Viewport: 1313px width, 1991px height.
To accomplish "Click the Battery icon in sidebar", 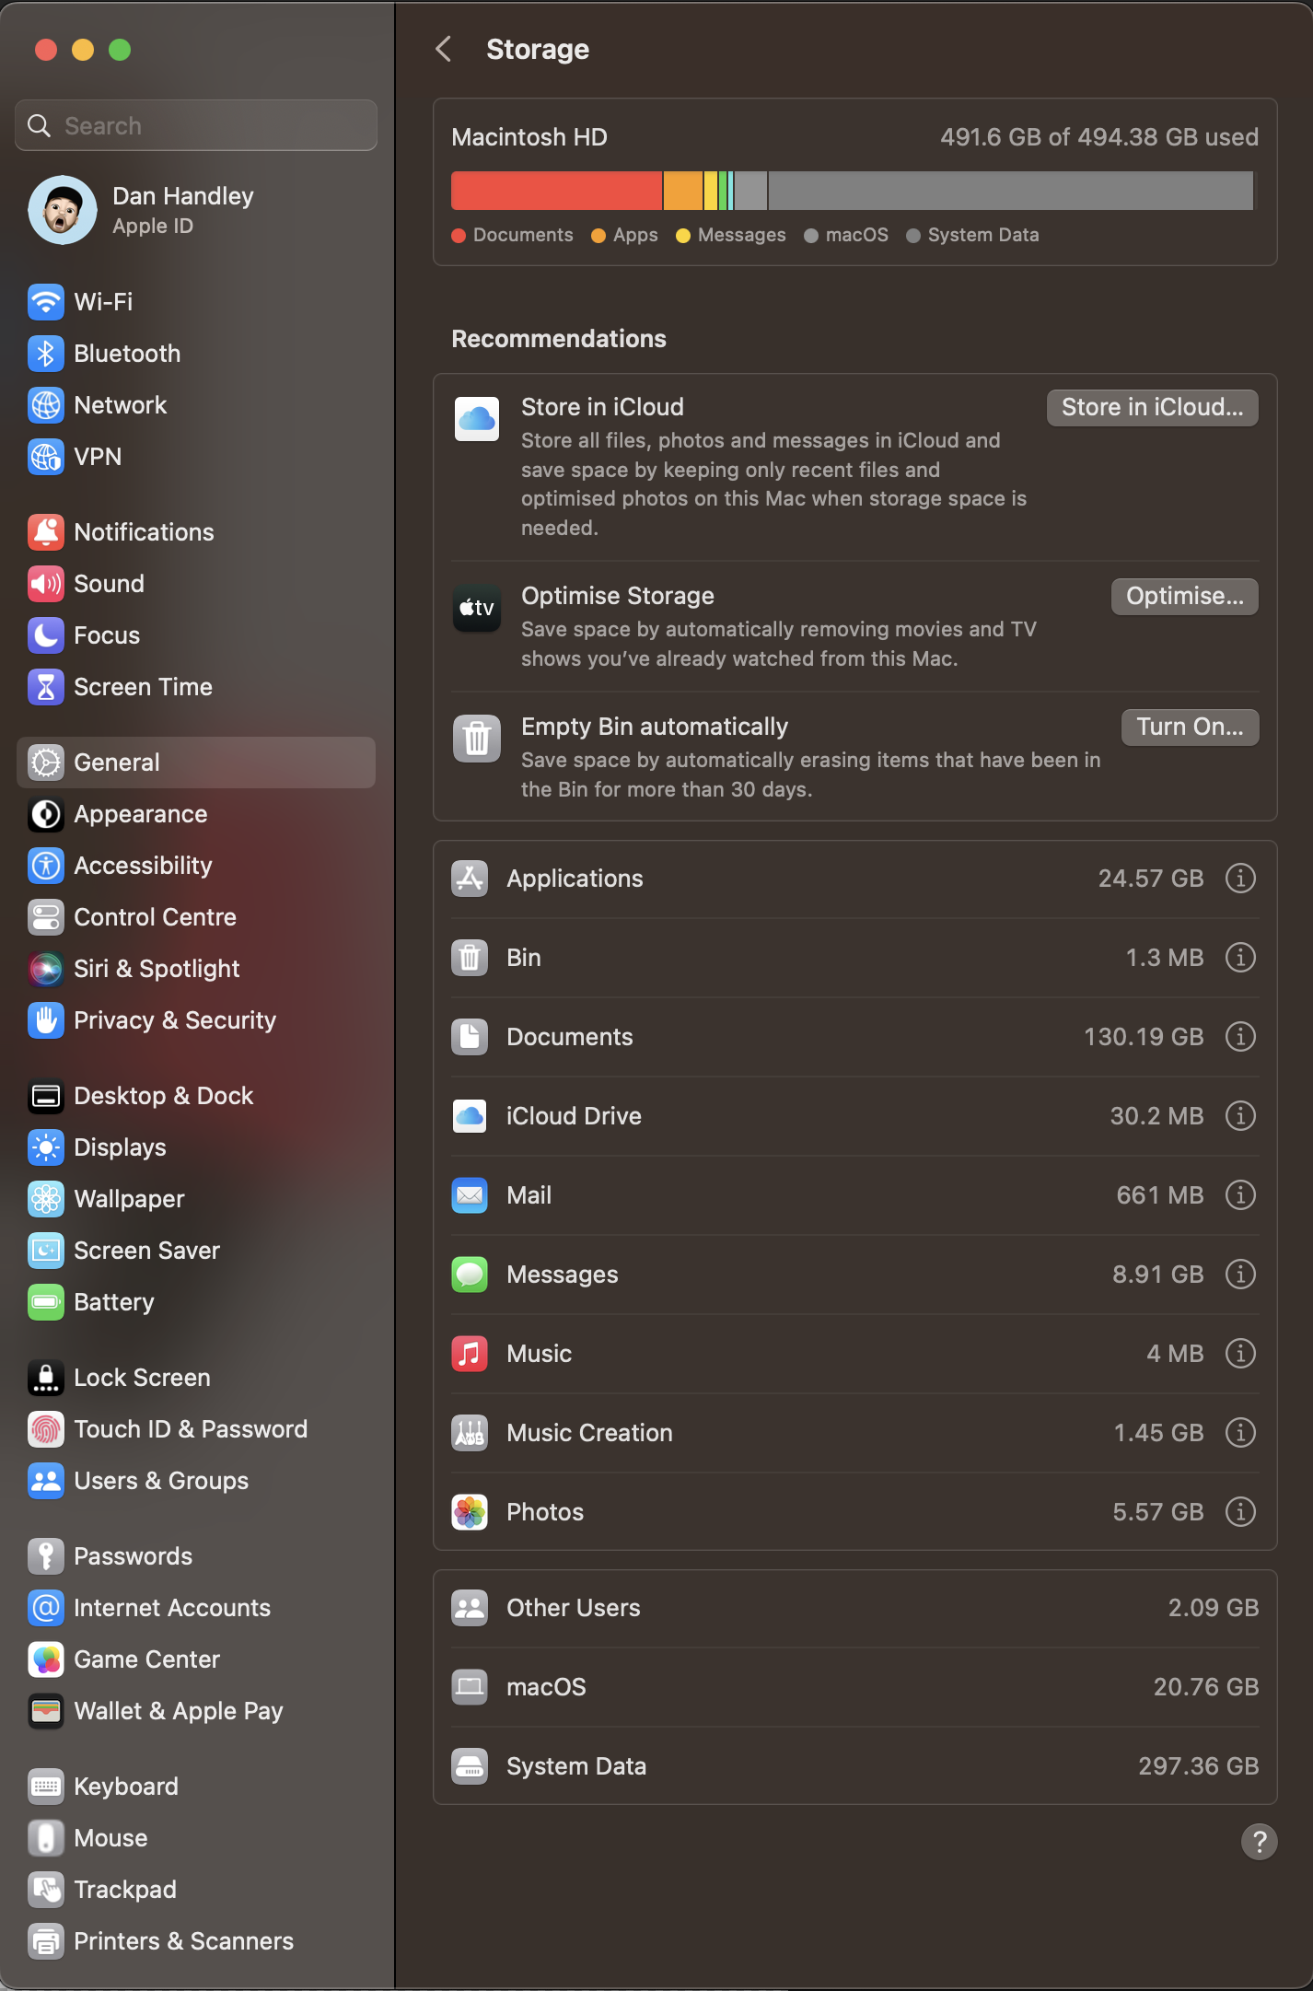I will pos(45,1301).
